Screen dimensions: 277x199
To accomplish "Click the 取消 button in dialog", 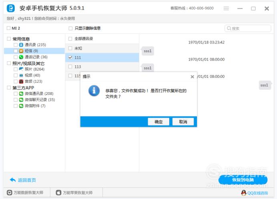I will click(183, 122).
